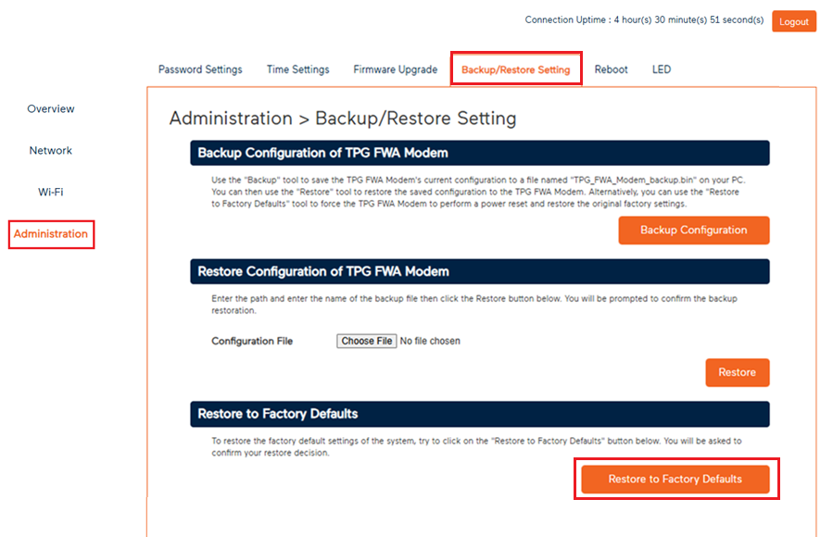Select the Administration sidebar link
Image resolution: width=833 pixels, height=537 pixels.
tap(51, 233)
